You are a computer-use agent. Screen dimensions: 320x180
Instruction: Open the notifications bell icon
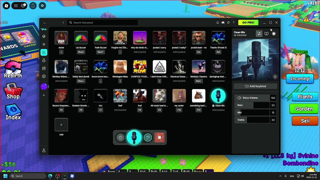pos(217,22)
